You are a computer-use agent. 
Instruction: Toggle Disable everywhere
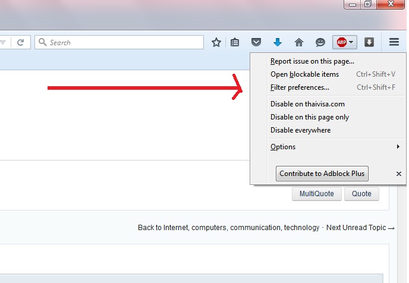point(300,130)
